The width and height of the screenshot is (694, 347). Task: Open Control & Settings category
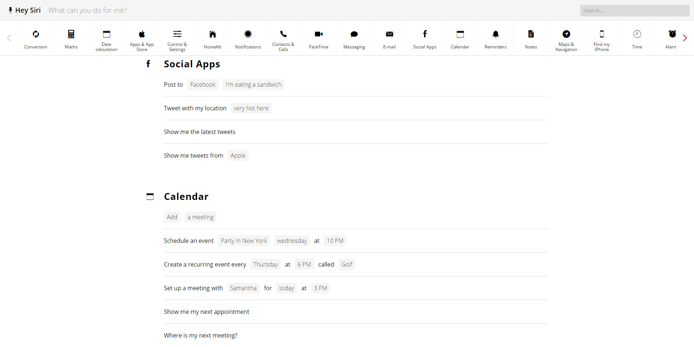click(x=177, y=38)
